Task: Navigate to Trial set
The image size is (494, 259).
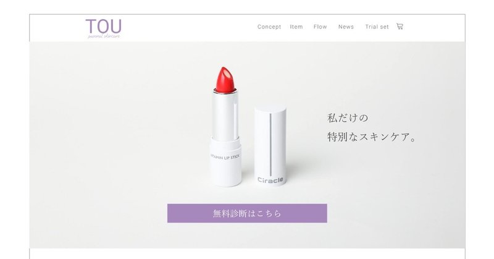Action: tap(377, 27)
